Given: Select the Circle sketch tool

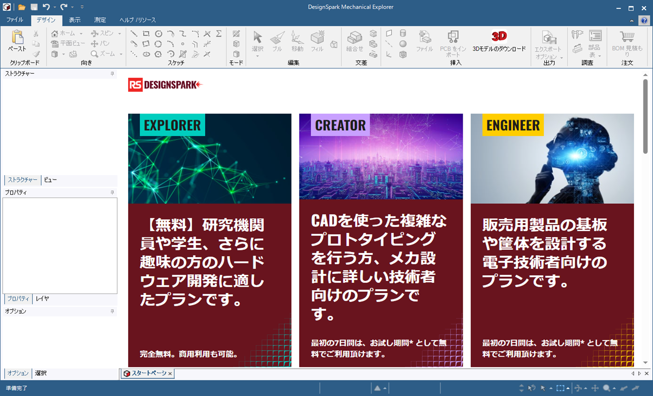Looking at the screenshot, I should click(x=158, y=33).
